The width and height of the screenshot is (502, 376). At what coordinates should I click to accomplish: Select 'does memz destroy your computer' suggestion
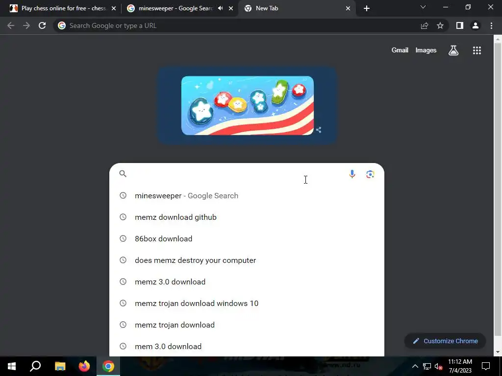pos(247,260)
